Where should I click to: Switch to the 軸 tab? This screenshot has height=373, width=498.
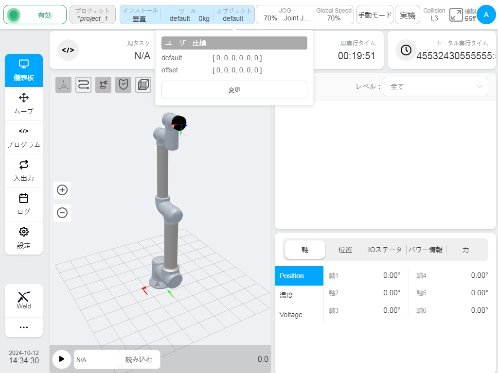click(x=305, y=250)
